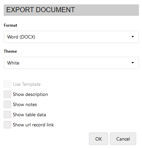
Task: Click the Format field label
Action: coord(10,25)
